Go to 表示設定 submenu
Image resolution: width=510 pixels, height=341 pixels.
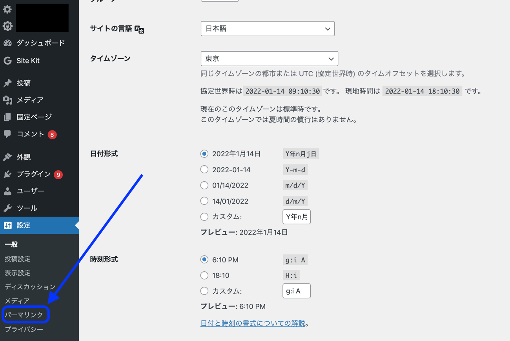pos(18,273)
